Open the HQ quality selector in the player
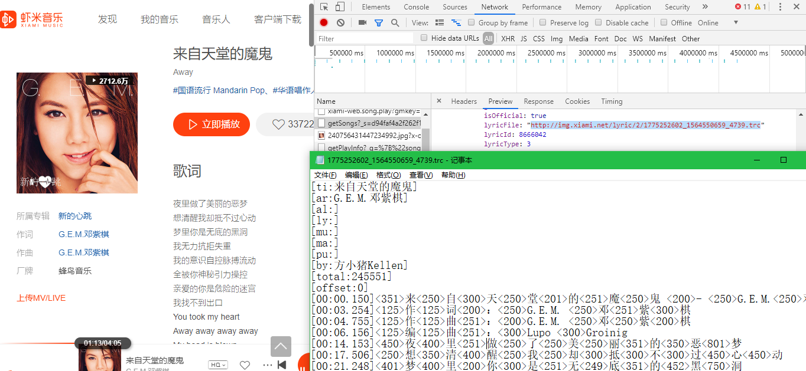The image size is (806, 371). point(217,365)
